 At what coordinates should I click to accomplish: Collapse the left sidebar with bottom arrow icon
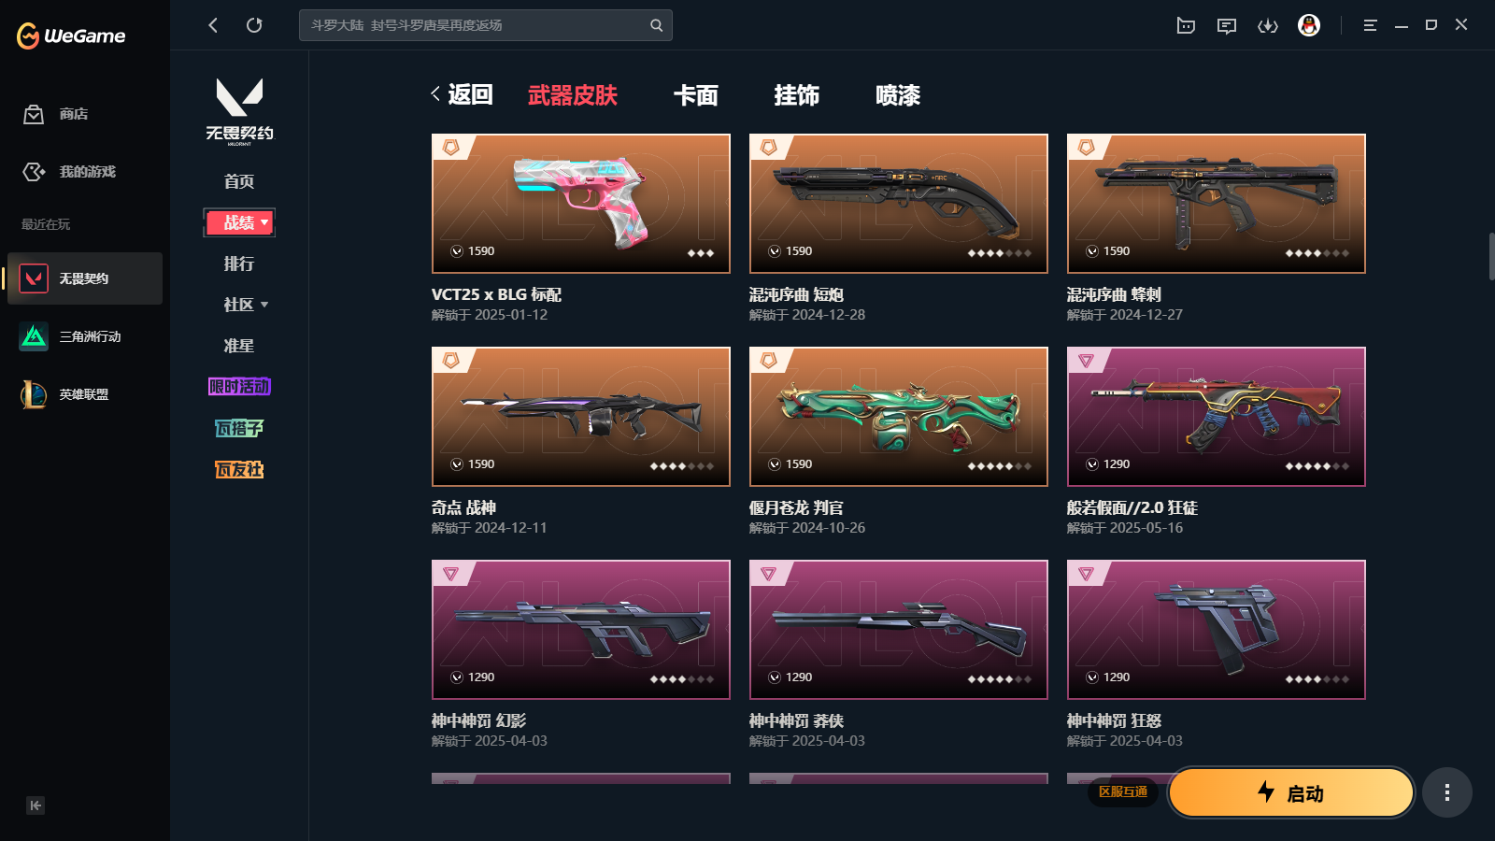click(36, 805)
